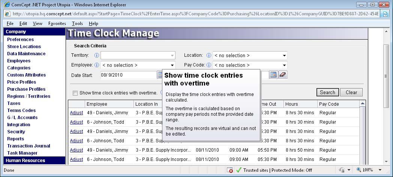Select Store Locations in the sidebar
Image resolution: width=393 pixels, height=177 pixels.
click(24, 47)
